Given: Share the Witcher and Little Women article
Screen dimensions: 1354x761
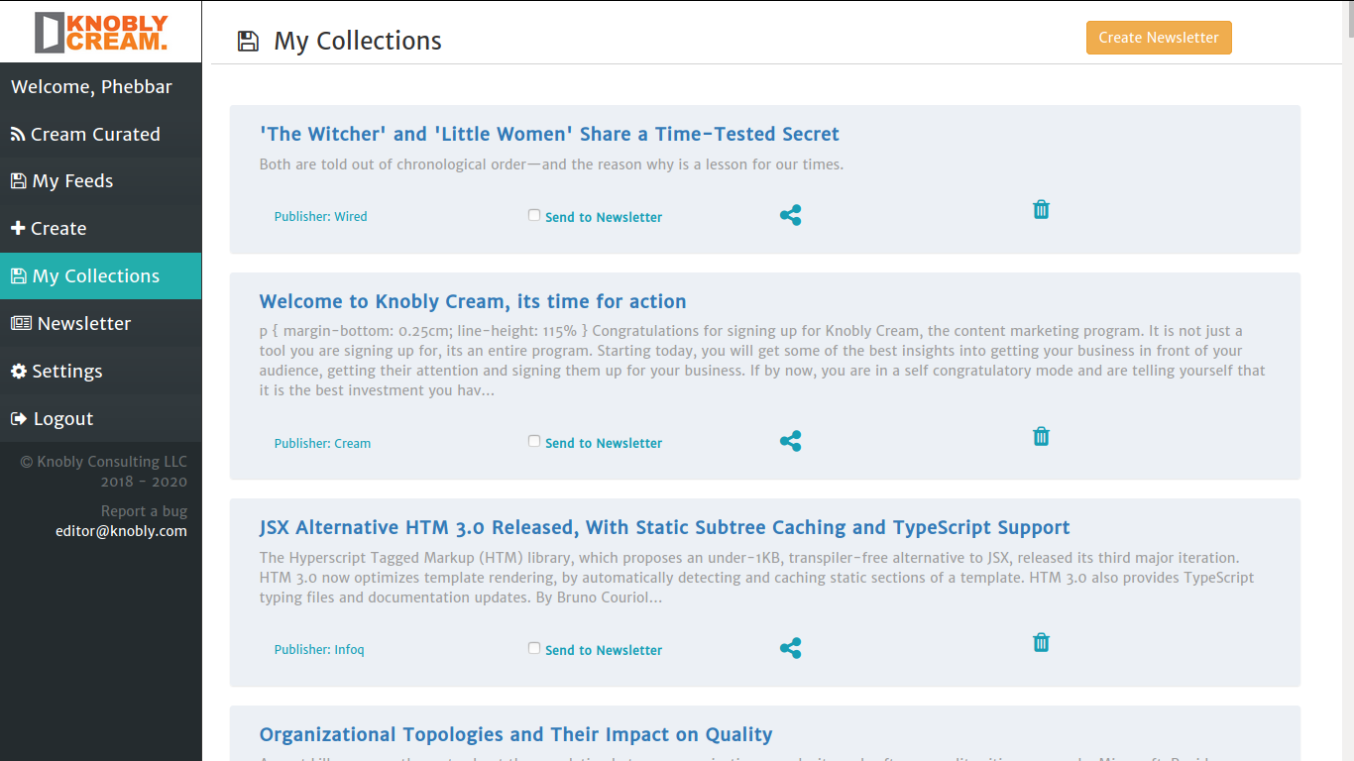Looking at the screenshot, I should (x=790, y=215).
